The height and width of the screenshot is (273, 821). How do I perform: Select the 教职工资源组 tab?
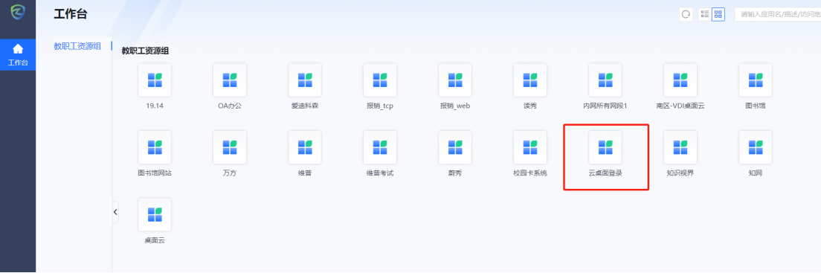tap(77, 46)
